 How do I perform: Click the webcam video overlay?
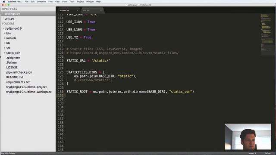[248, 137]
